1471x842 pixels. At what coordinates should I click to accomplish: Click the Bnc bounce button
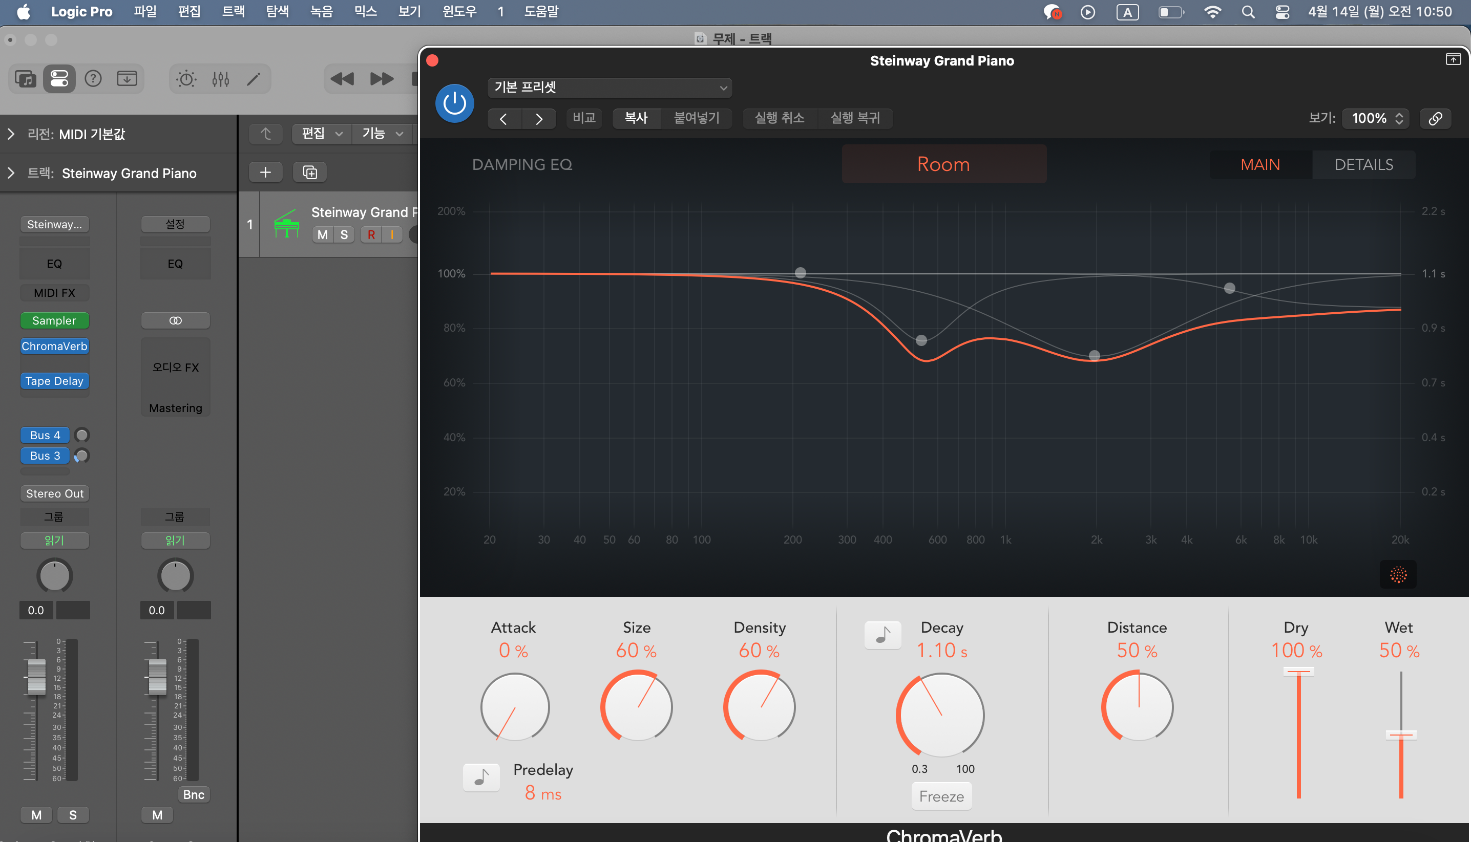coord(193,794)
